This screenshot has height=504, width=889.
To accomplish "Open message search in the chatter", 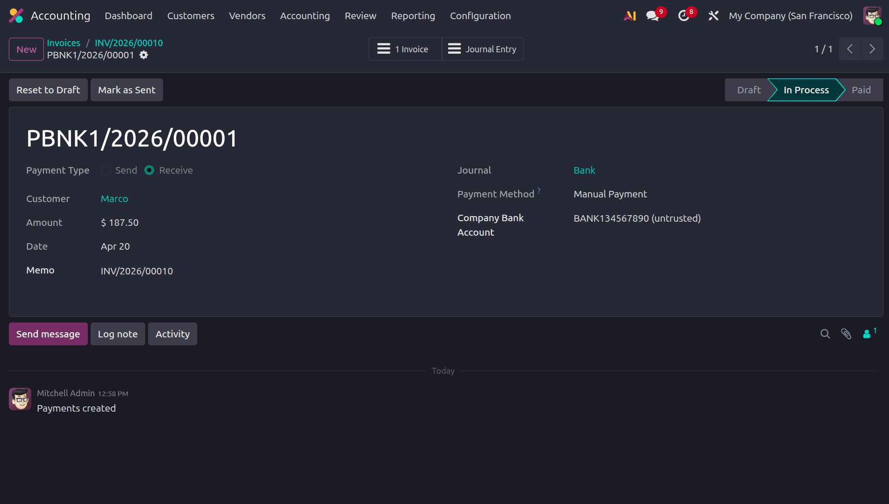I will click(825, 334).
